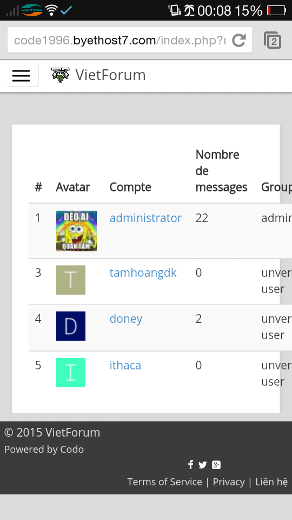Open the ithaca profile link

click(x=125, y=365)
